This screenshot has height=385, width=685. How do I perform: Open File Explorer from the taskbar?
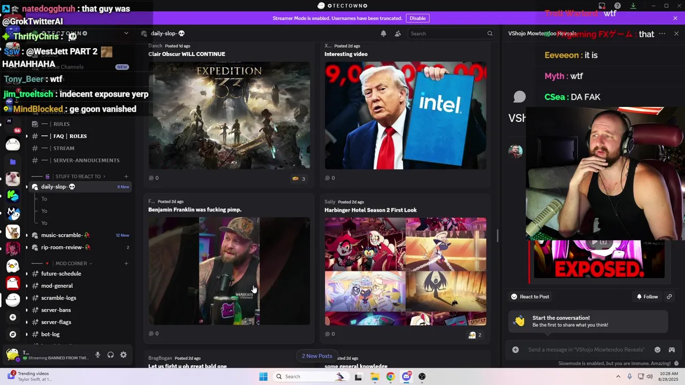[x=375, y=376]
